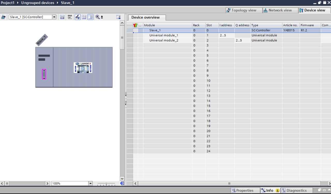The image size is (331, 194).
Task: Click I address cell 2...5 of Universal module_1
Action: 227,35
